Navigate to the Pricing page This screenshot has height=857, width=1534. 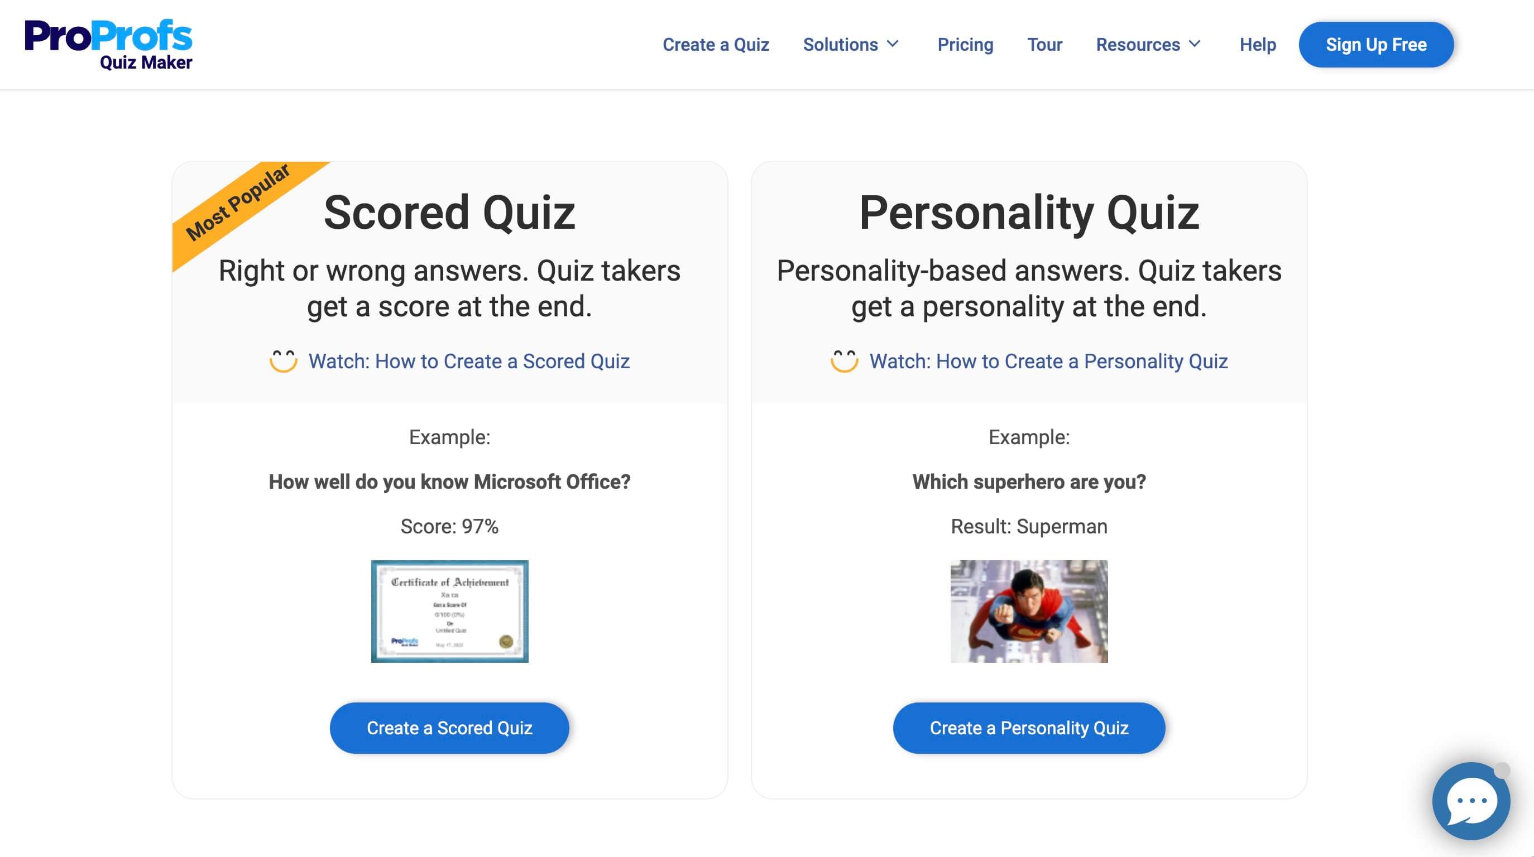965,44
